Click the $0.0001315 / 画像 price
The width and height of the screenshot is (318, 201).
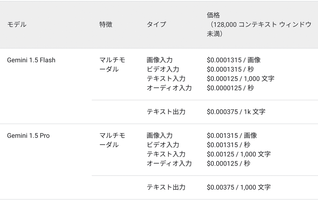[234, 60]
